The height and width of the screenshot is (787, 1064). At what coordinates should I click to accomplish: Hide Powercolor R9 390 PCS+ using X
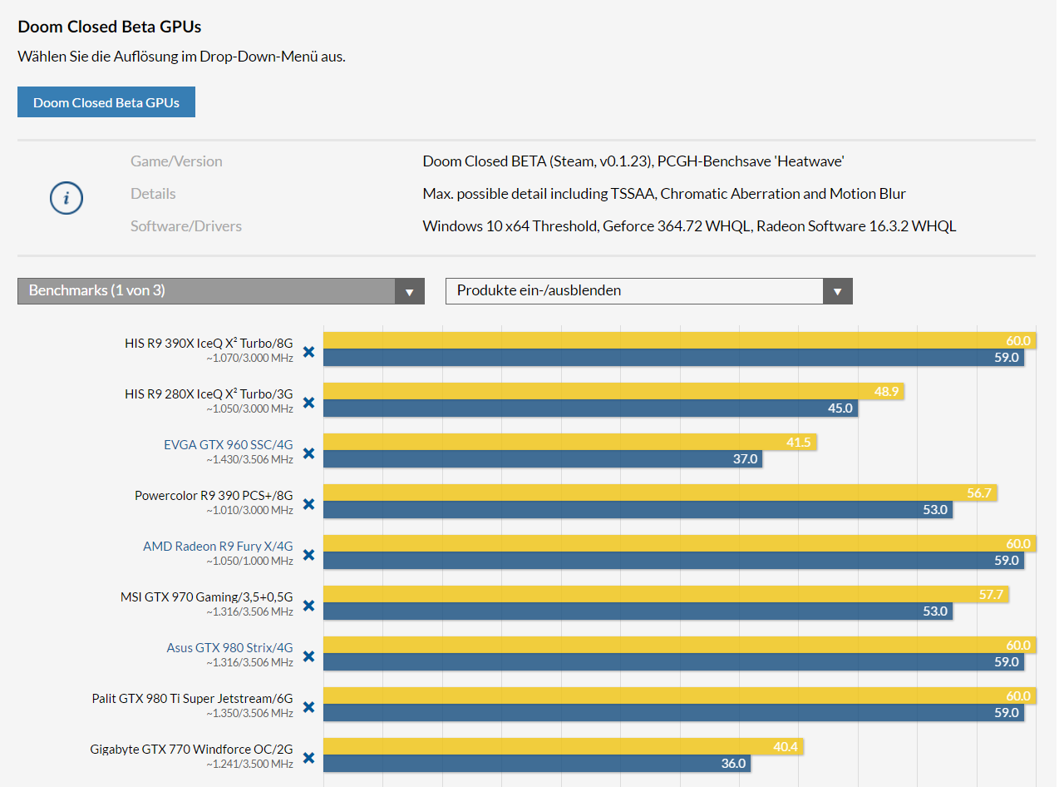308,504
